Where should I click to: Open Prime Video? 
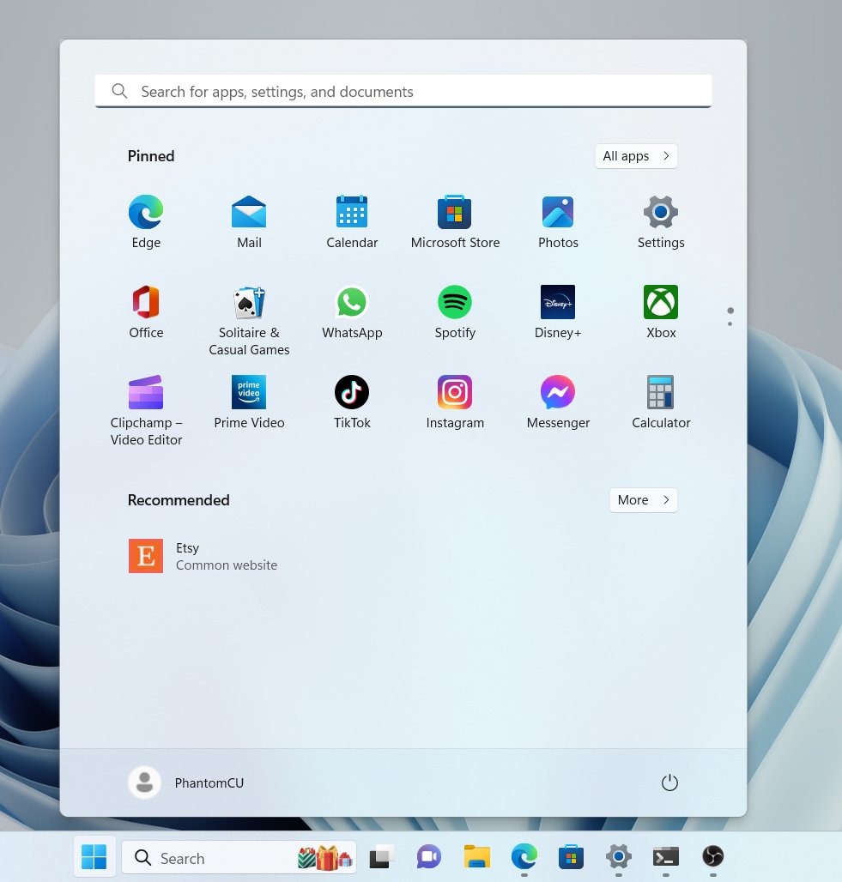point(249,402)
